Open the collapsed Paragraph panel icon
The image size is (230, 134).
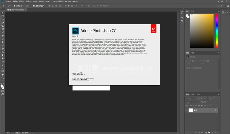coord(182,21)
